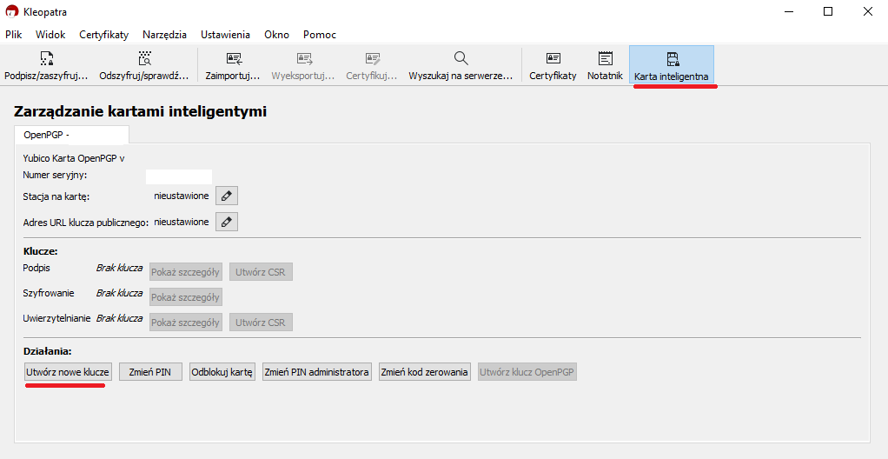
Task: Click Utwórz nowe klucze button
Action: [x=68, y=372]
